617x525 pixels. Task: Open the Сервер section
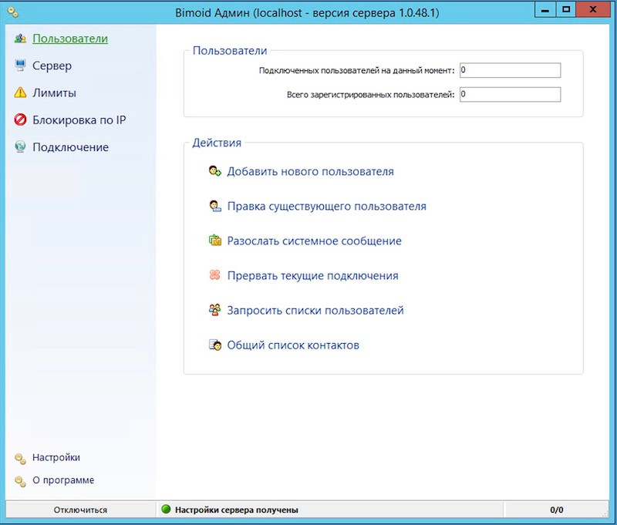[x=52, y=66]
